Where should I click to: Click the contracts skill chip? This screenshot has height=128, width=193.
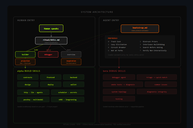(x=28, y=77)
